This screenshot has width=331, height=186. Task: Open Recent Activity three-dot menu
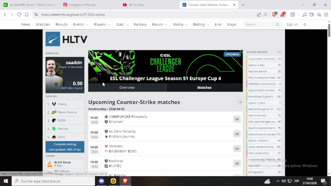[280, 52]
